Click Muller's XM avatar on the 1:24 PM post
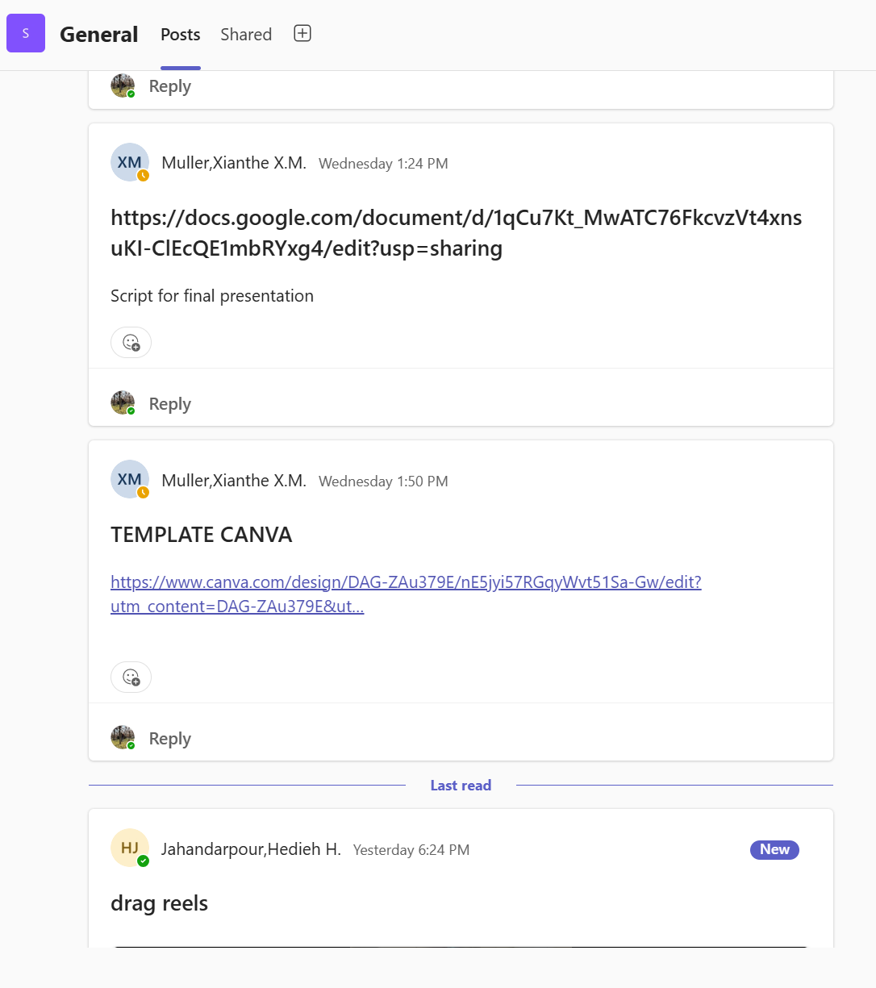The image size is (876, 988). point(130,162)
